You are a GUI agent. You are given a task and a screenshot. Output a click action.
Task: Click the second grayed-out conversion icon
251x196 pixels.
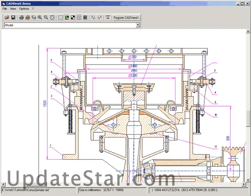pyautogui.click(x=100, y=18)
